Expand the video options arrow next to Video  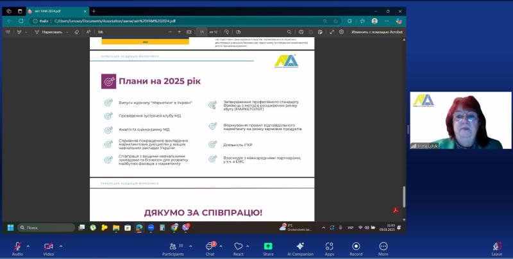[61, 246]
